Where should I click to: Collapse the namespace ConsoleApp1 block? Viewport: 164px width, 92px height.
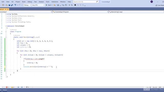[6, 26]
